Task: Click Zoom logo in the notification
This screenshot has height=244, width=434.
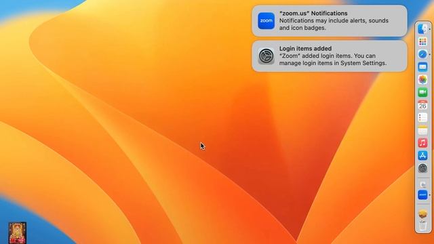Action: tap(267, 21)
